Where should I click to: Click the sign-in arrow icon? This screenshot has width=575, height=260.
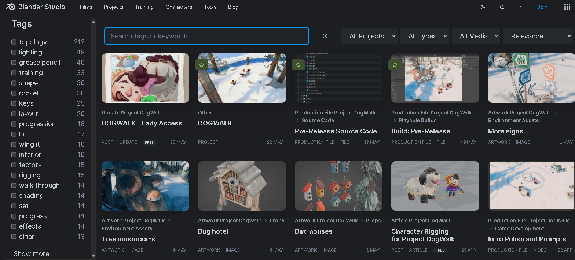tap(521, 7)
